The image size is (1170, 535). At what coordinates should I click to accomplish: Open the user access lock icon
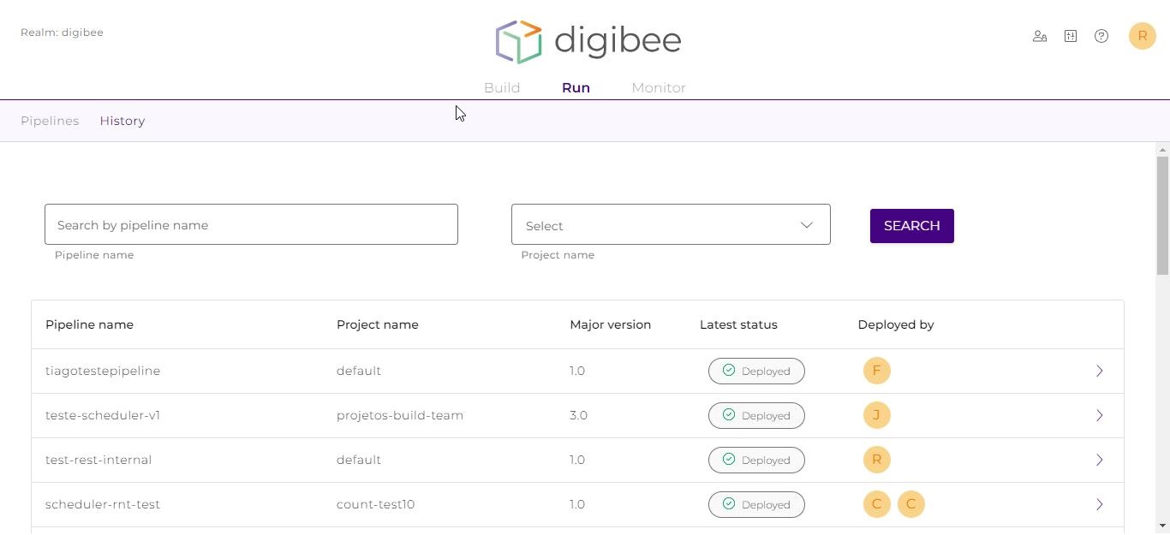[1039, 36]
